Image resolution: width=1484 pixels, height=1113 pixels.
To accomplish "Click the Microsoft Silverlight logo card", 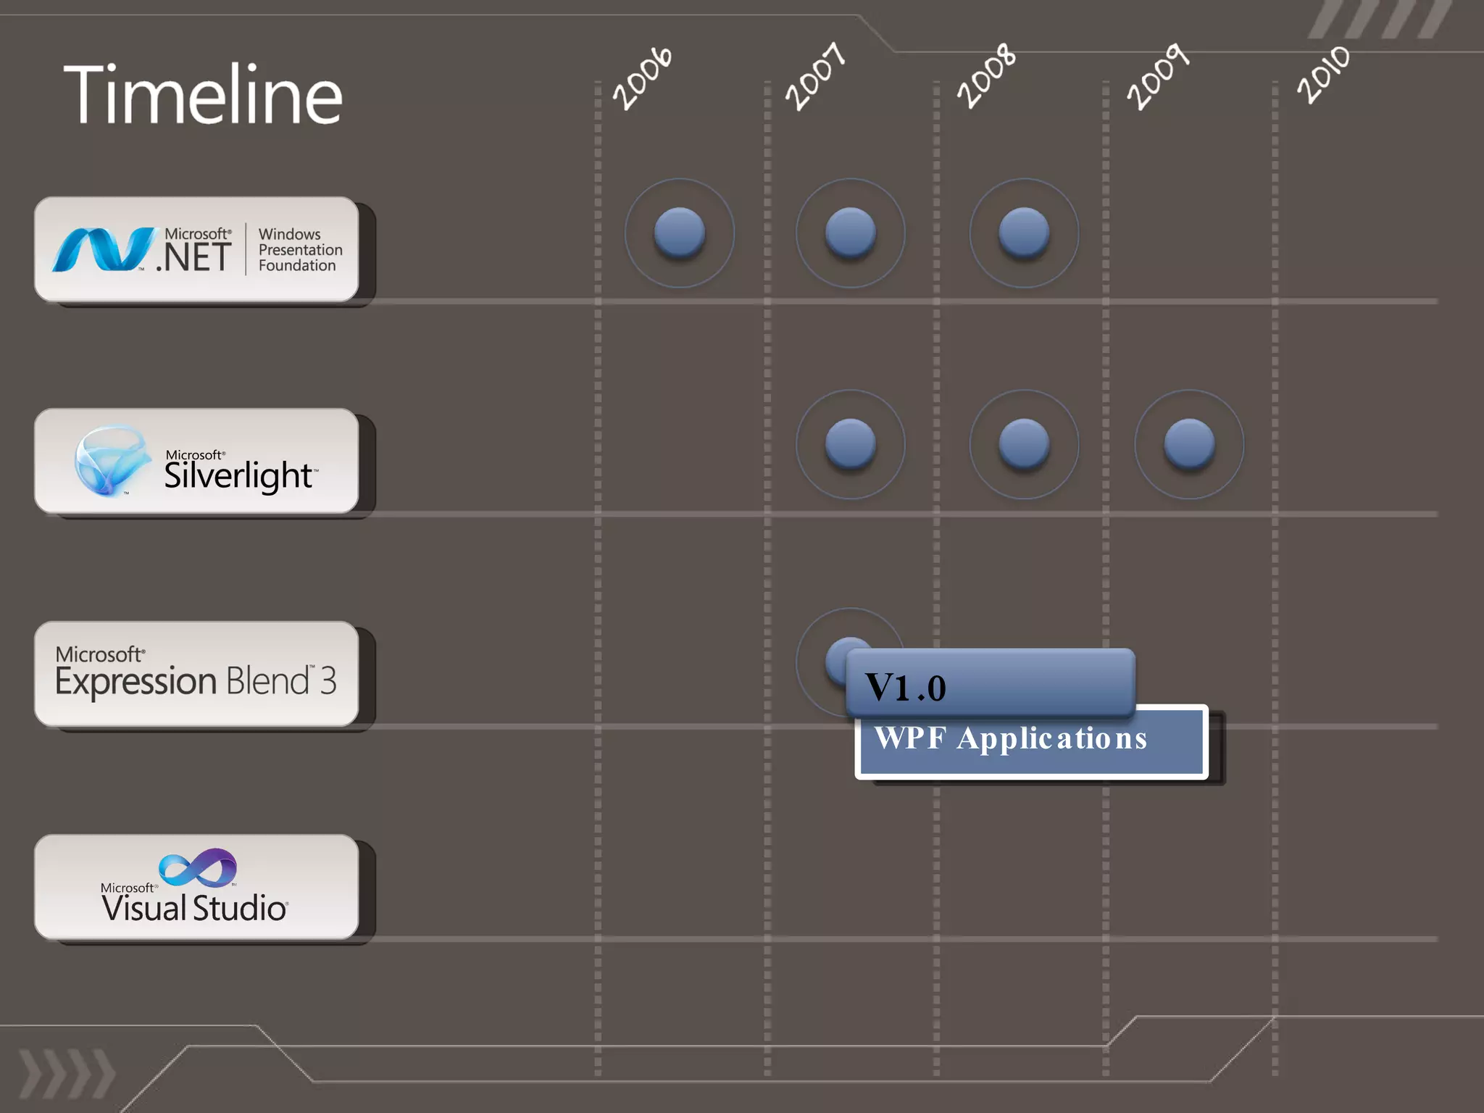I will coord(196,461).
